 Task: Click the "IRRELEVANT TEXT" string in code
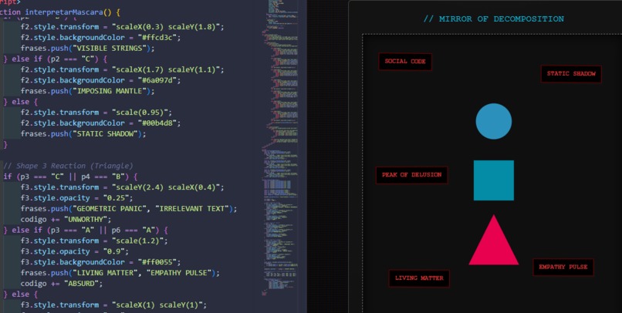pyautogui.click(x=194, y=208)
